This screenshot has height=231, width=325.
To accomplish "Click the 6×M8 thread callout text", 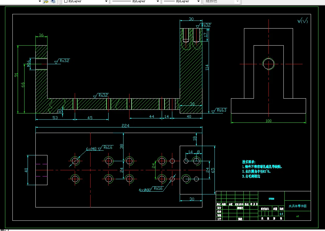I will click(x=91, y=149).
